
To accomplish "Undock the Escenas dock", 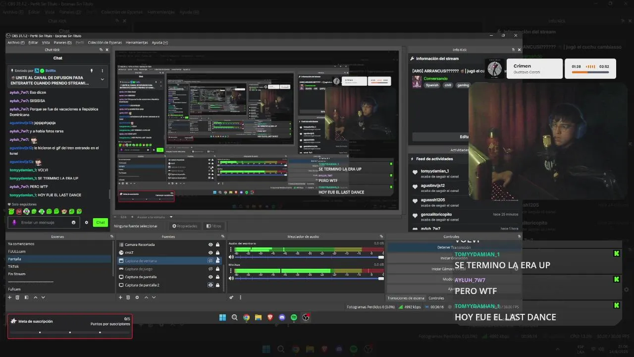I will click(x=112, y=237).
